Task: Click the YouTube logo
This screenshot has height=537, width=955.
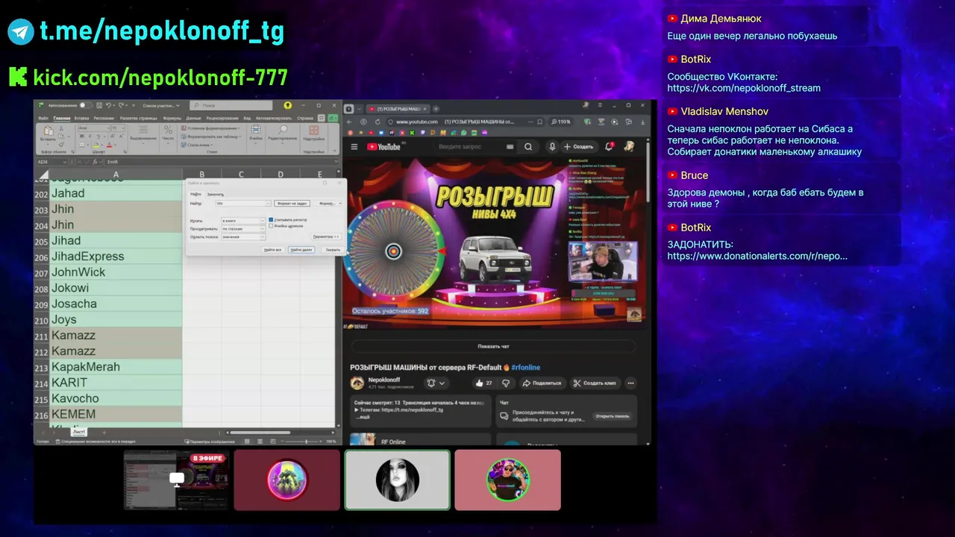Action: (383, 147)
